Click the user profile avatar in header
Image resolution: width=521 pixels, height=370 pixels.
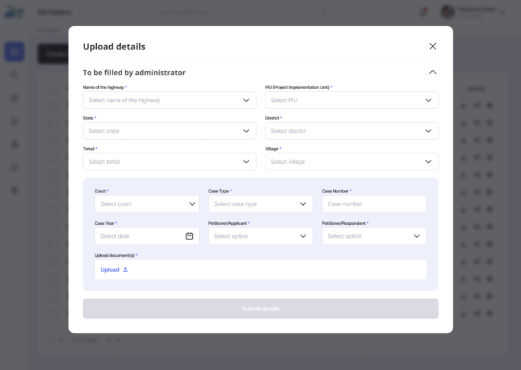point(448,12)
